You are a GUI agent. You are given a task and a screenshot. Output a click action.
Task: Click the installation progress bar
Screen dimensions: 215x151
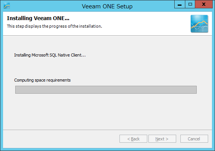coord(106,90)
